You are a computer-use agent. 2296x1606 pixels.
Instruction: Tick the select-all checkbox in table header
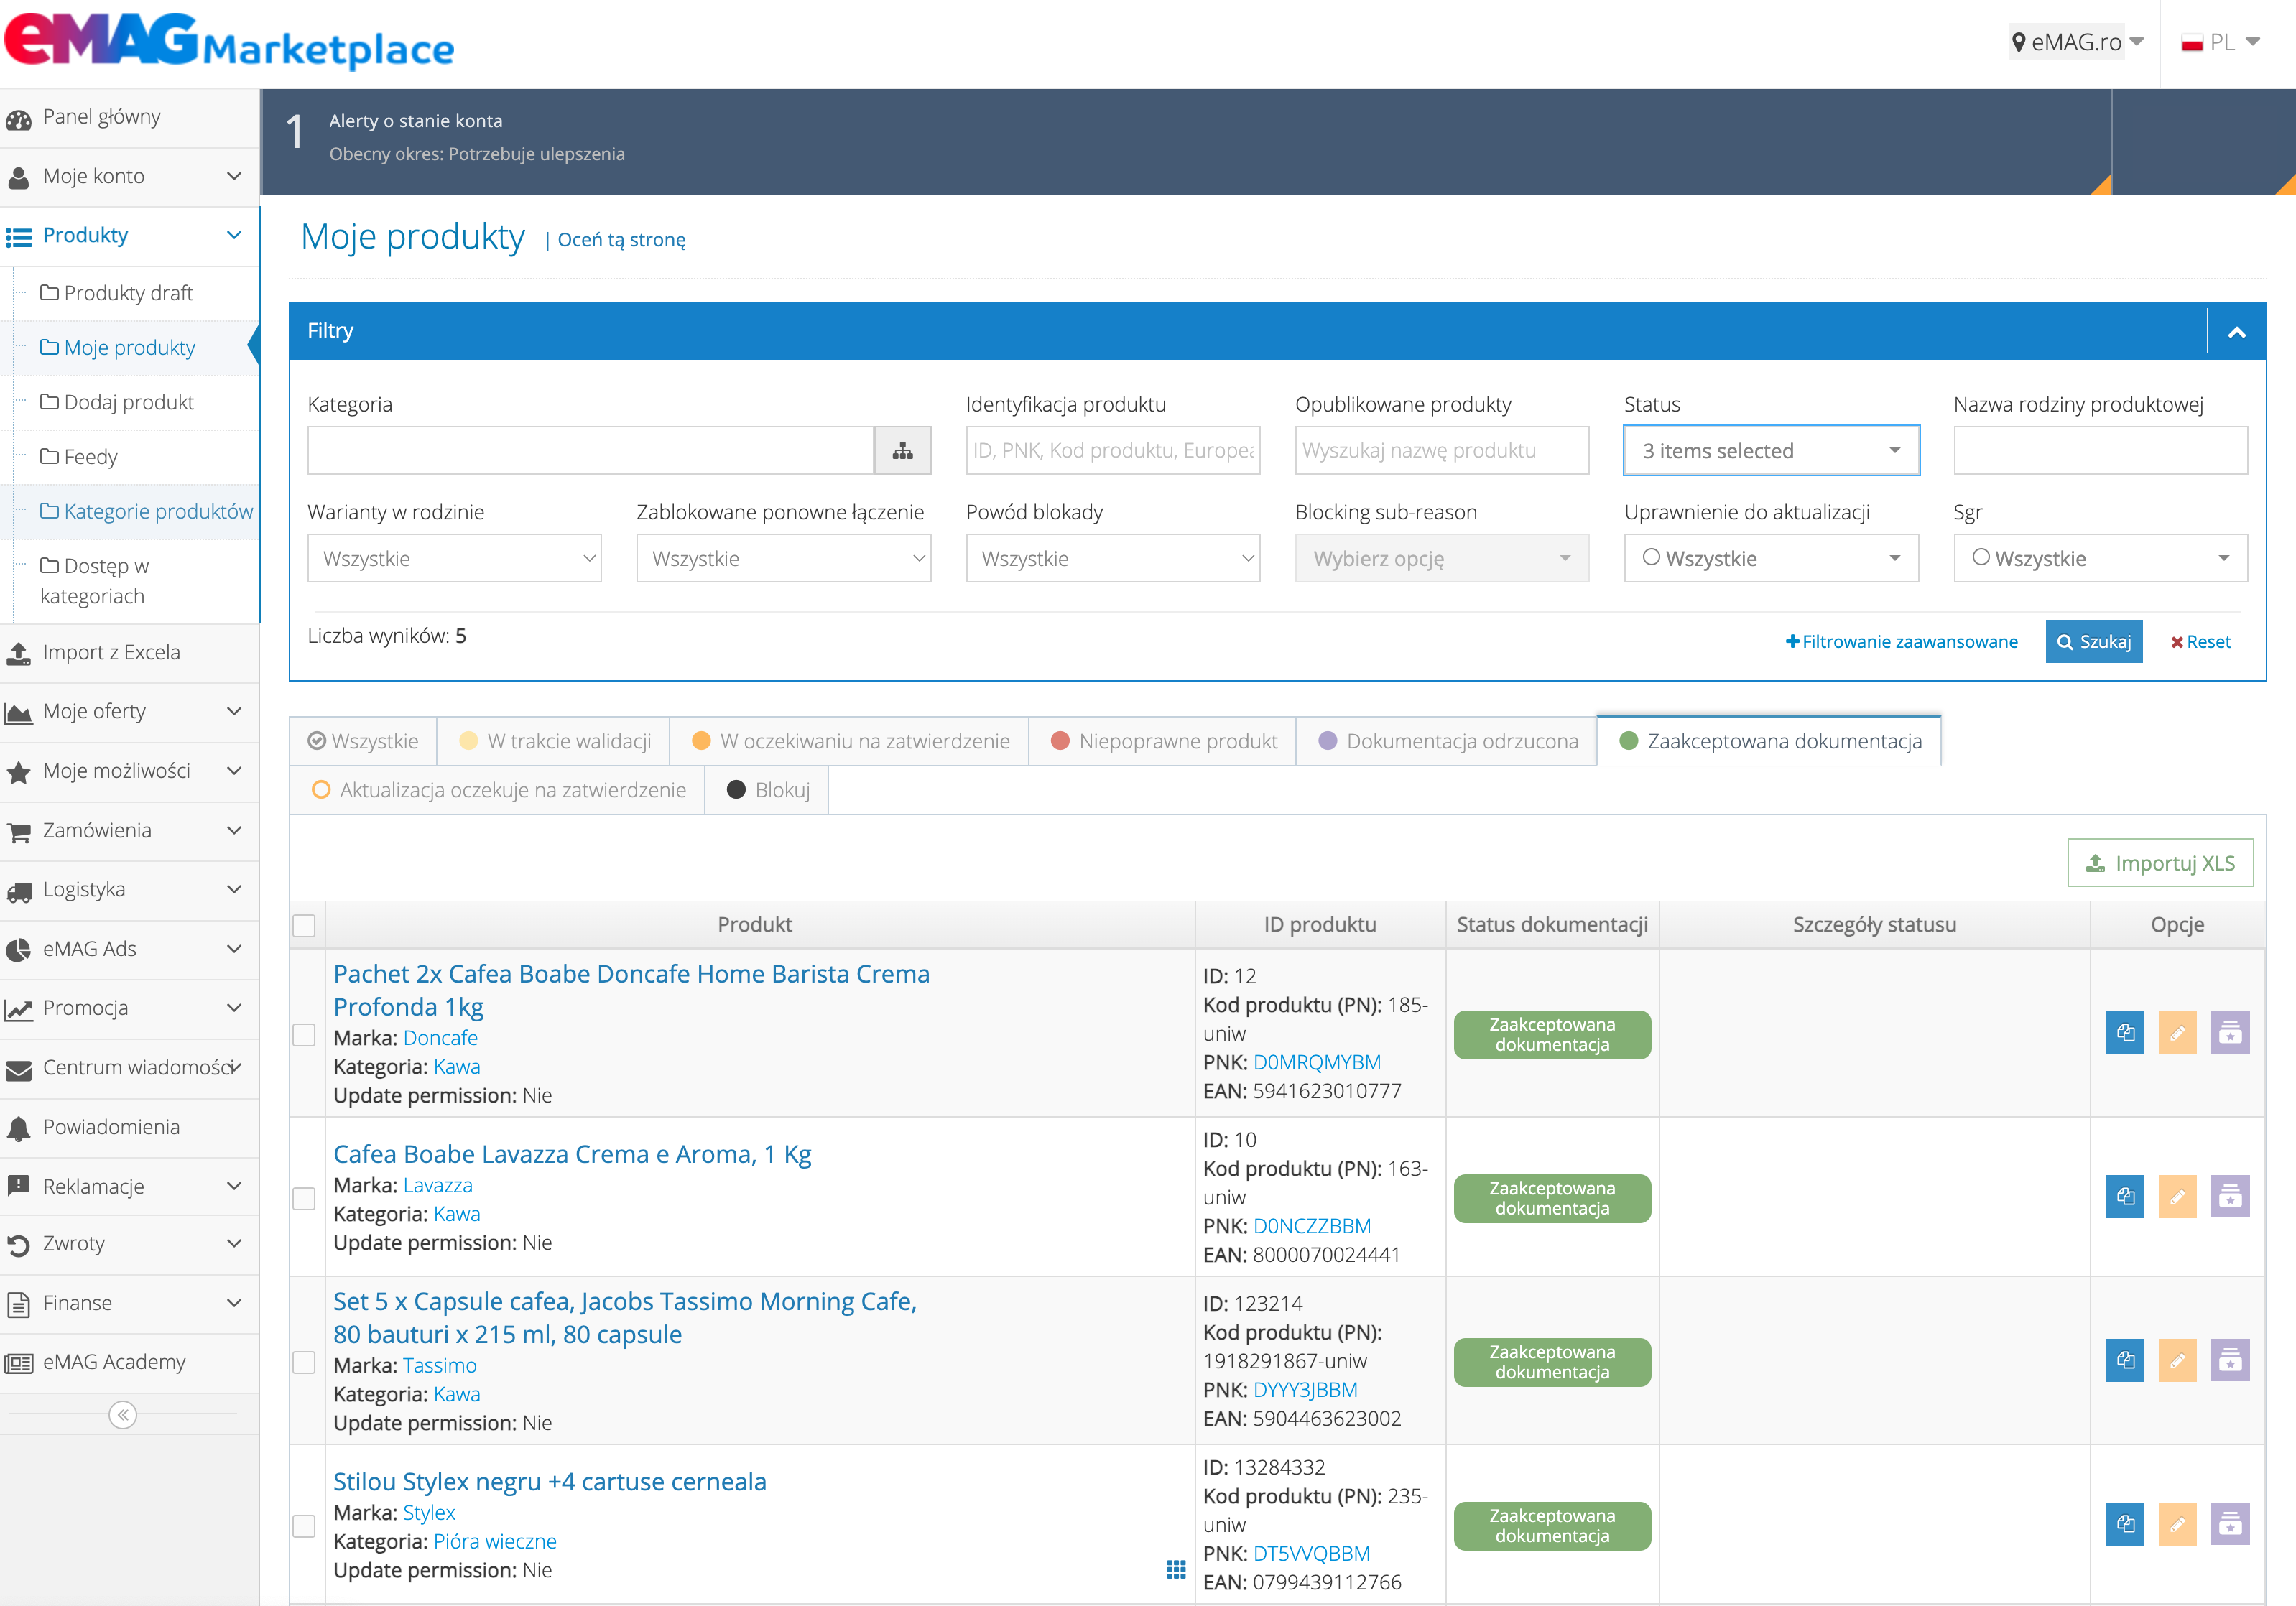click(304, 925)
